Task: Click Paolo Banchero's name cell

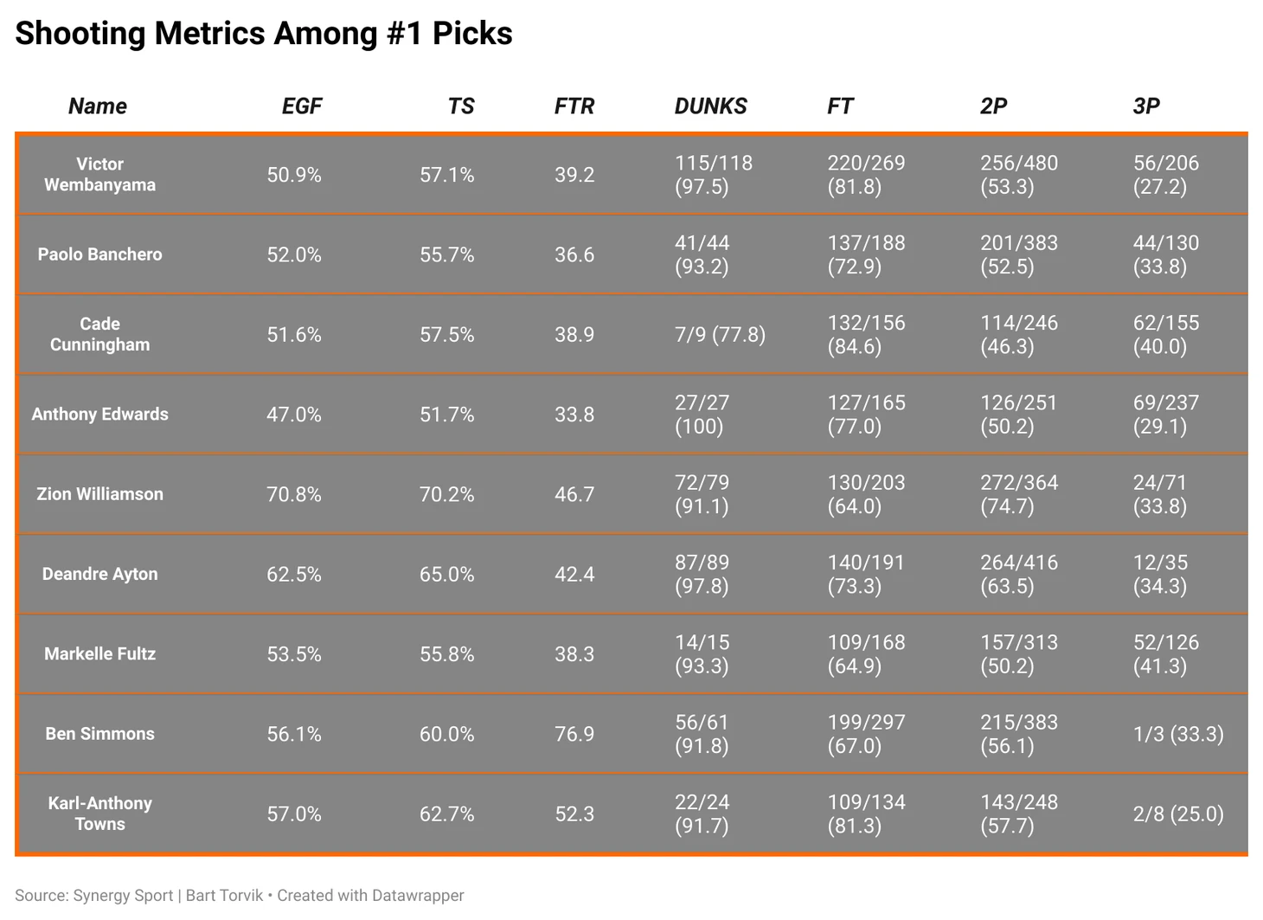Action: coord(99,254)
